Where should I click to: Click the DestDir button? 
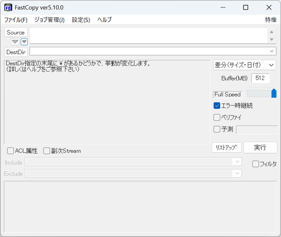[16, 52]
